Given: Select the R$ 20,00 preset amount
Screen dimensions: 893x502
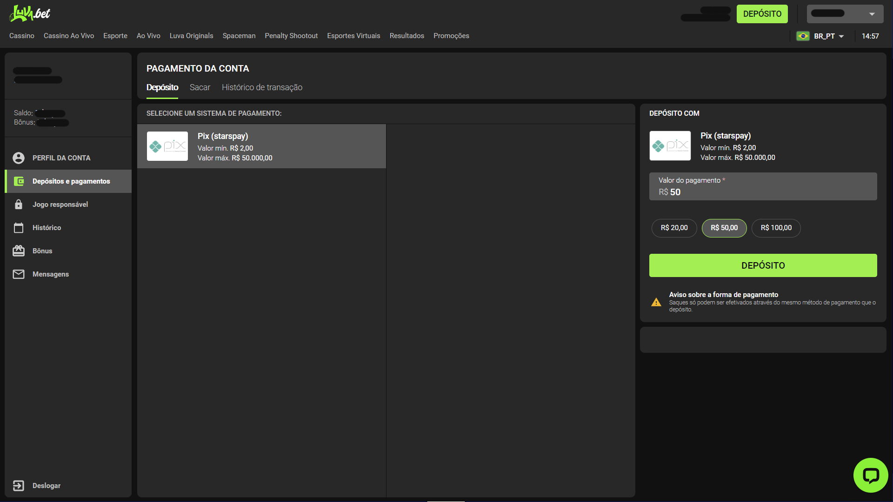Looking at the screenshot, I should point(674,228).
